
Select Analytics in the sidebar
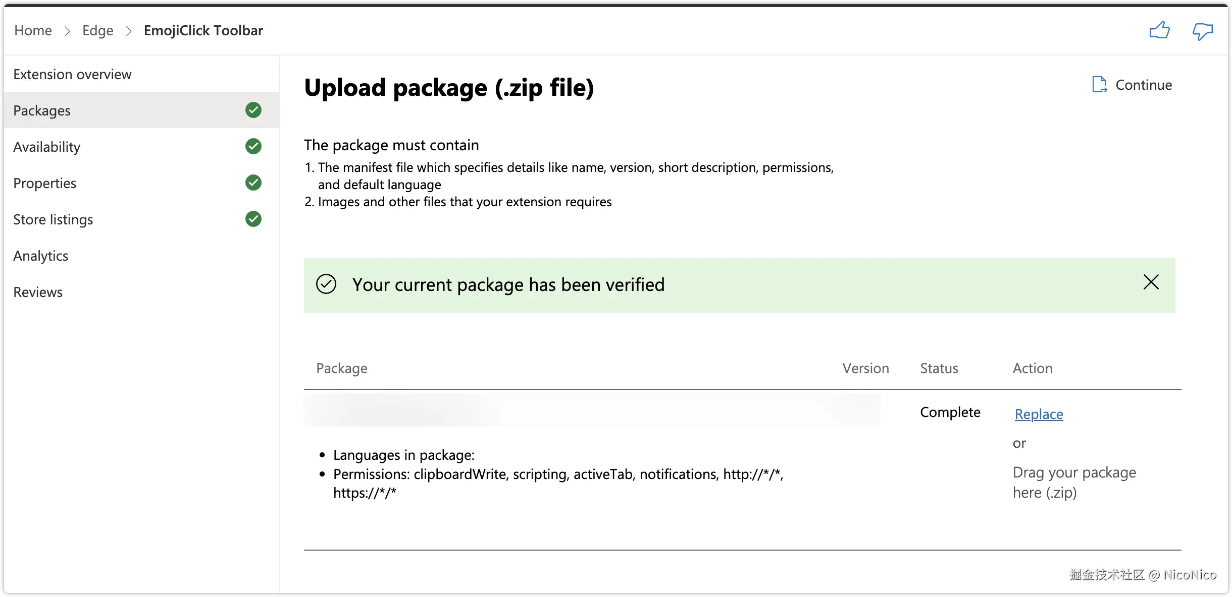click(x=41, y=256)
